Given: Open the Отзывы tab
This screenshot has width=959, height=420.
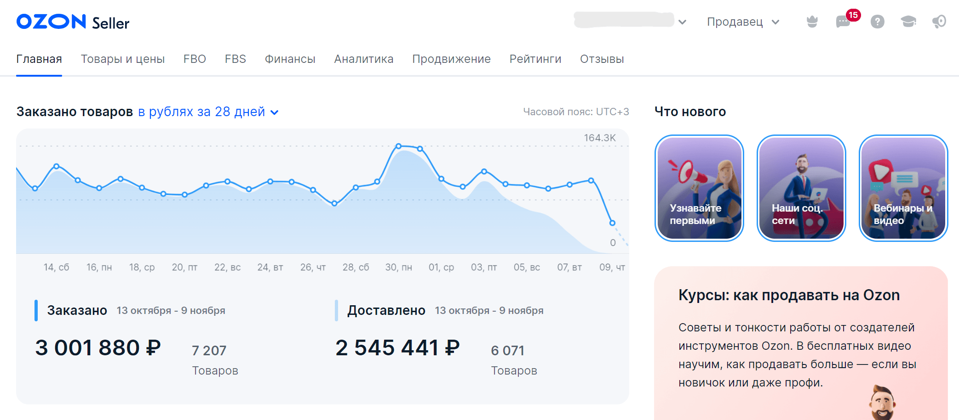Looking at the screenshot, I should pyautogui.click(x=602, y=59).
